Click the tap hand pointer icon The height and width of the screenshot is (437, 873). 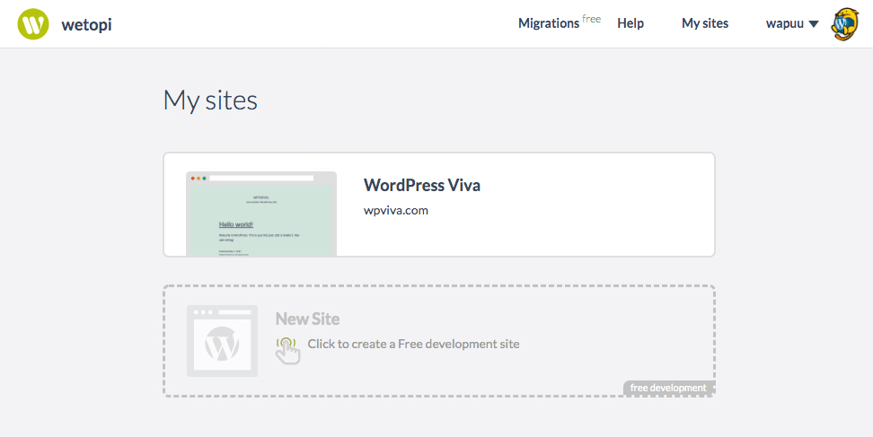[287, 350]
